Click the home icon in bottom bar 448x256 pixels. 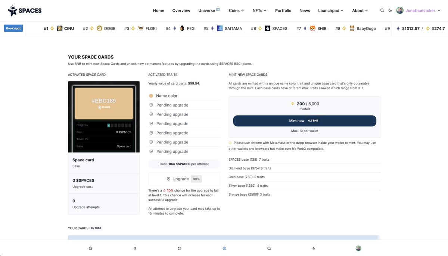(90, 248)
